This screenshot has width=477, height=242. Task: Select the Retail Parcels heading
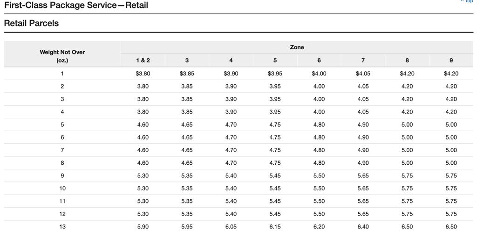pos(31,23)
